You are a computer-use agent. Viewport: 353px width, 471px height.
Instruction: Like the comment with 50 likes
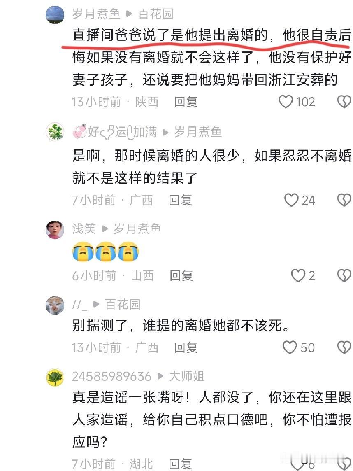290,347
